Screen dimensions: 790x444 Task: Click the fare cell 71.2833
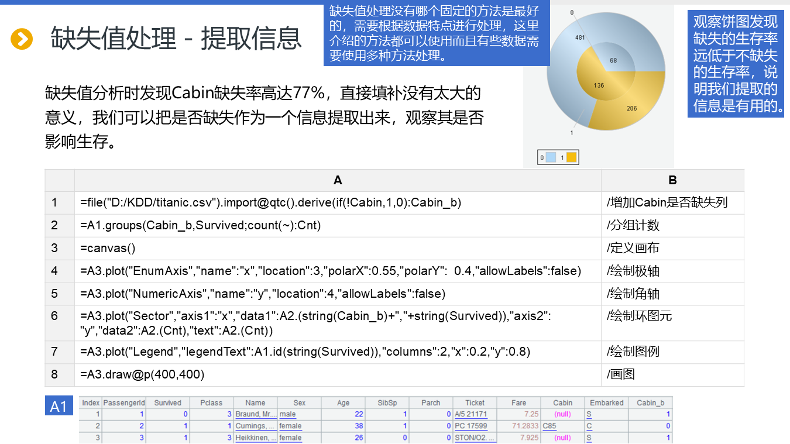pyautogui.click(x=518, y=426)
